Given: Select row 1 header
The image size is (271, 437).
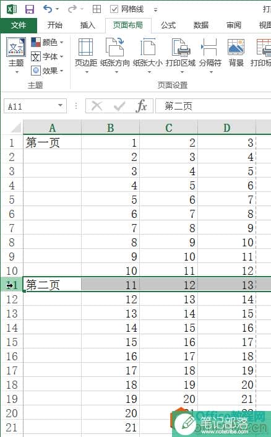Looking at the screenshot, I should [x=11, y=143].
